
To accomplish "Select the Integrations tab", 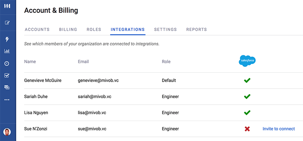I will tap(128, 29).
